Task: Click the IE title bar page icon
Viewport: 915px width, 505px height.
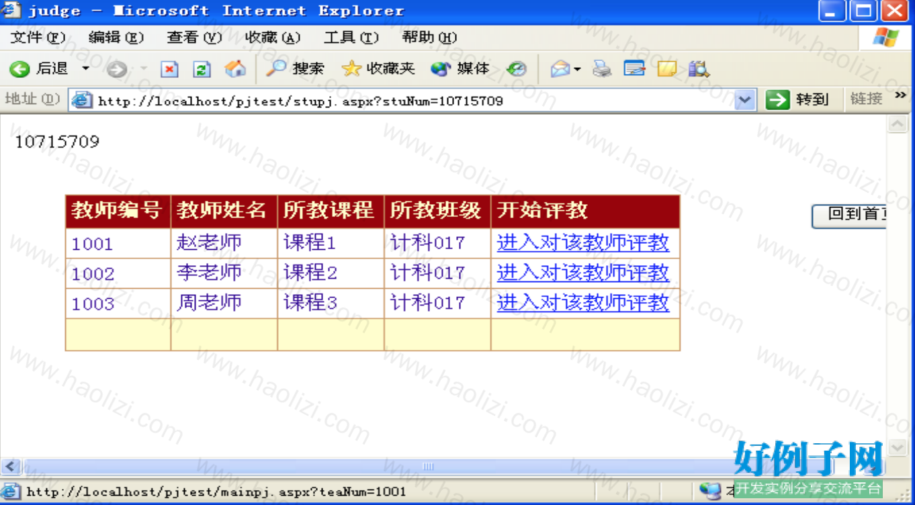Action: pyautogui.click(x=11, y=11)
